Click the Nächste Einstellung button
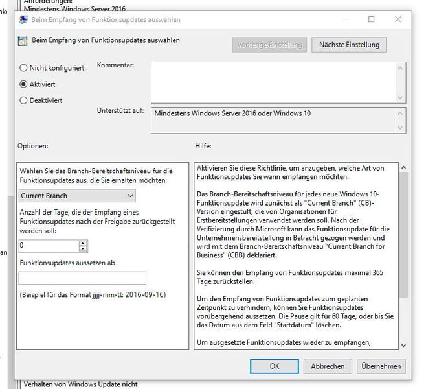The image size is (426, 389). tap(349, 45)
